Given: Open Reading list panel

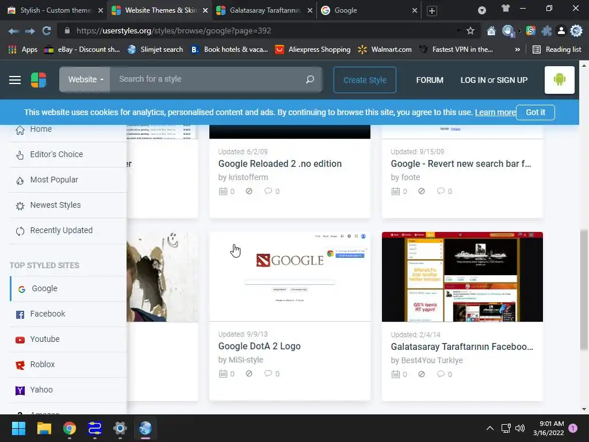Looking at the screenshot, I should pyautogui.click(x=557, y=49).
